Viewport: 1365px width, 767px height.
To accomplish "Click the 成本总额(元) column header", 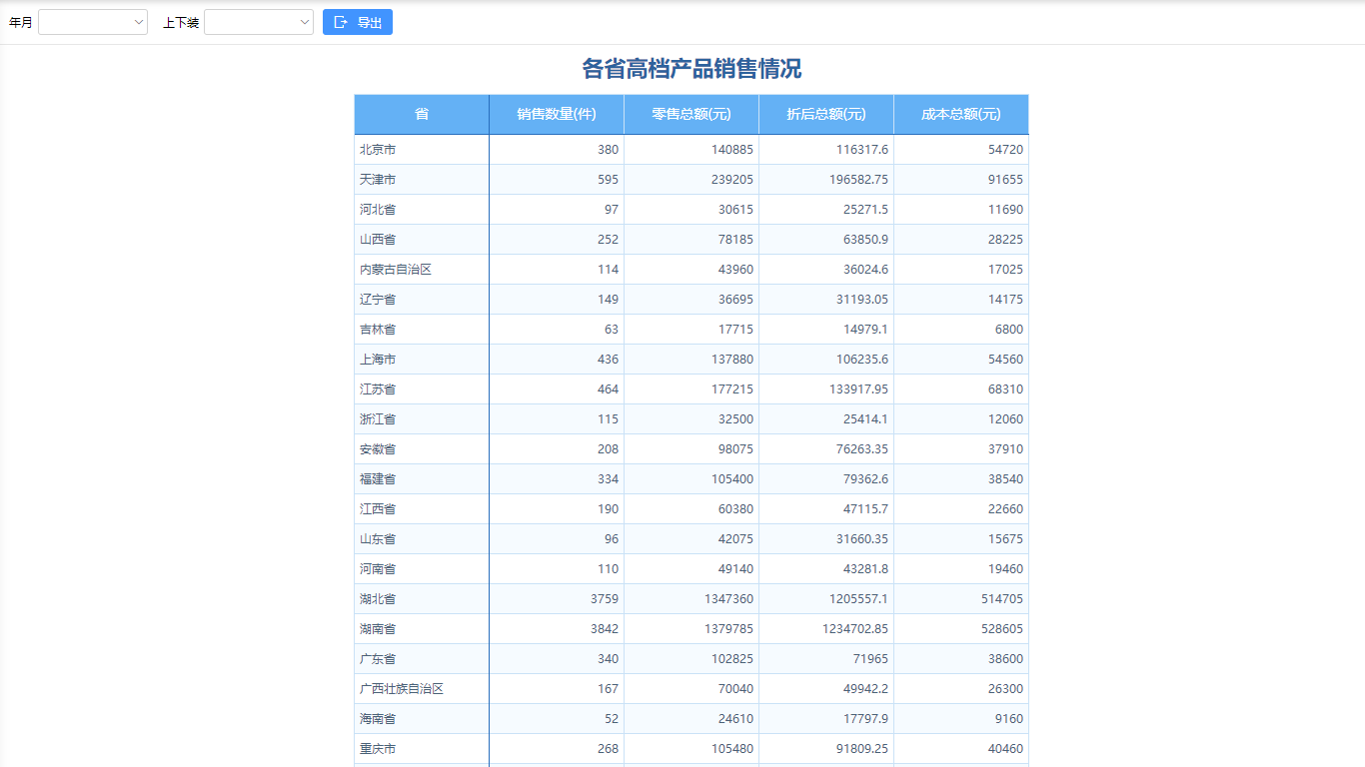I will point(960,114).
